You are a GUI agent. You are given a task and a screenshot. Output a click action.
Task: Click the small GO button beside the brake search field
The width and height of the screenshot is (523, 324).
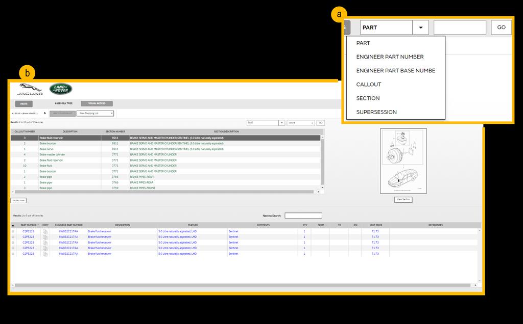click(x=321, y=123)
